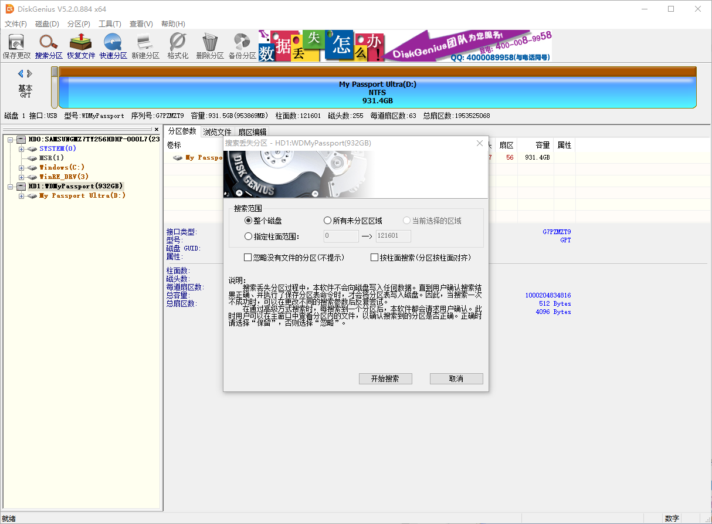
Task: Open the 文件(F) menu
Action: coord(16,24)
